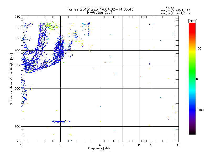Click the 'Stationary phase Virtual Height [km]' axis label

[x=12, y=79]
